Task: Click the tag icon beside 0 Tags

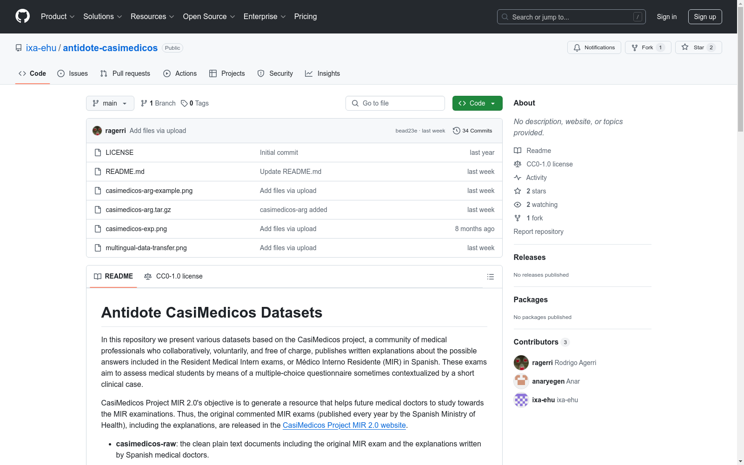Action: [x=184, y=103]
